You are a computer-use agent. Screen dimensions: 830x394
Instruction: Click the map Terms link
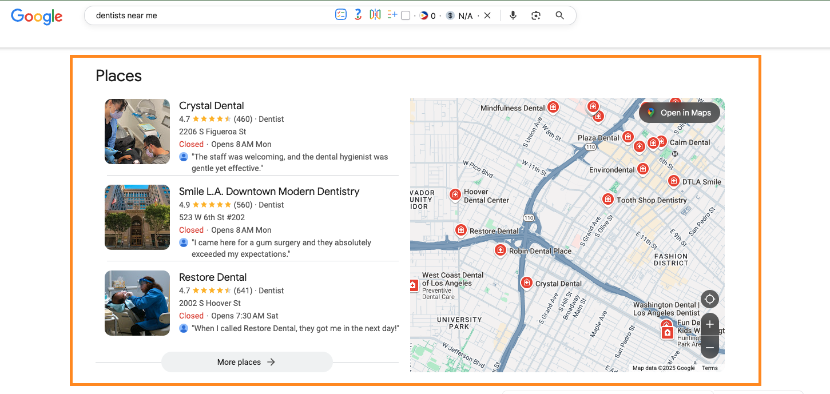pos(710,368)
